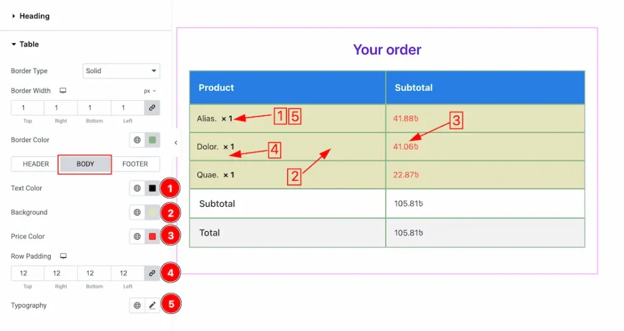Image resolution: width=624 pixels, height=331 pixels.
Task: Click the global color icon for Background
Action: [137, 213]
